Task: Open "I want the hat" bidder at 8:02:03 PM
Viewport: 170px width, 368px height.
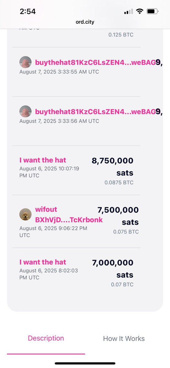Action: pos(43,262)
